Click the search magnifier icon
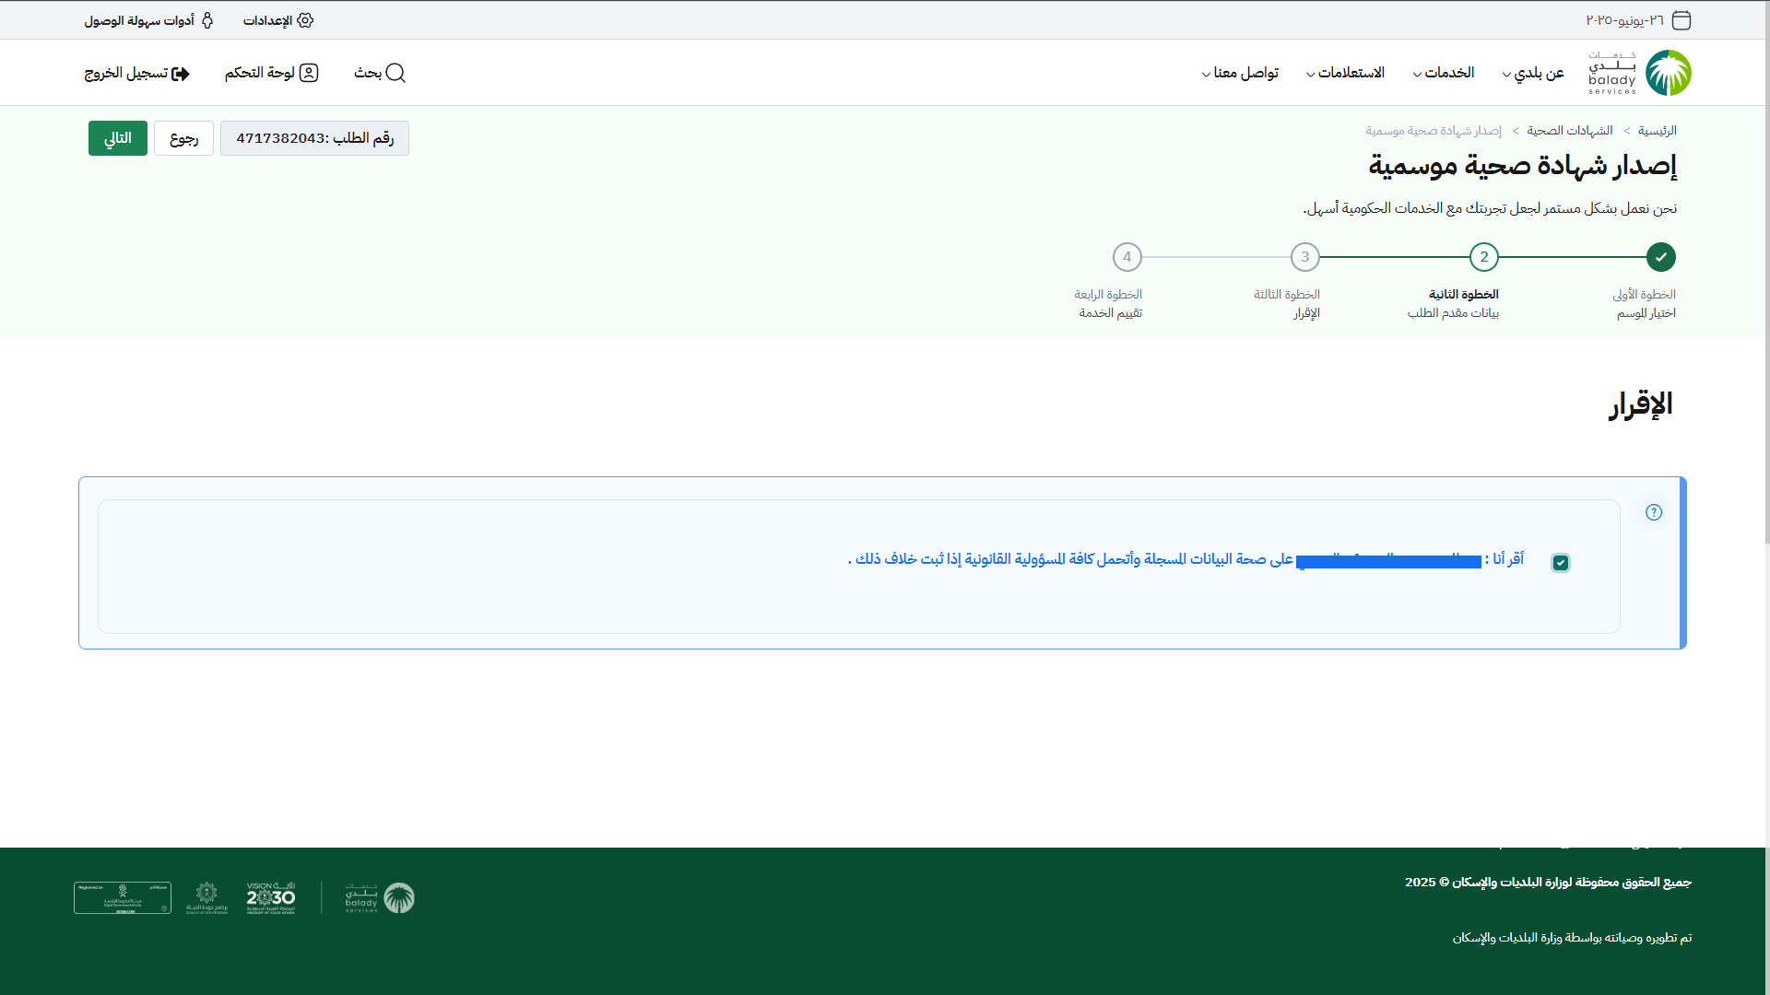This screenshot has width=1770, height=995. (395, 73)
